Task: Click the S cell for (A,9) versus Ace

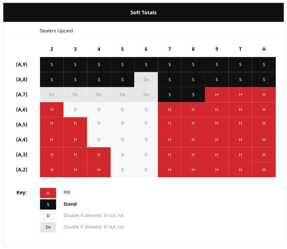Action: point(264,65)
